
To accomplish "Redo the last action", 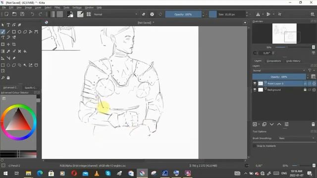I will [x=40, y=14].
